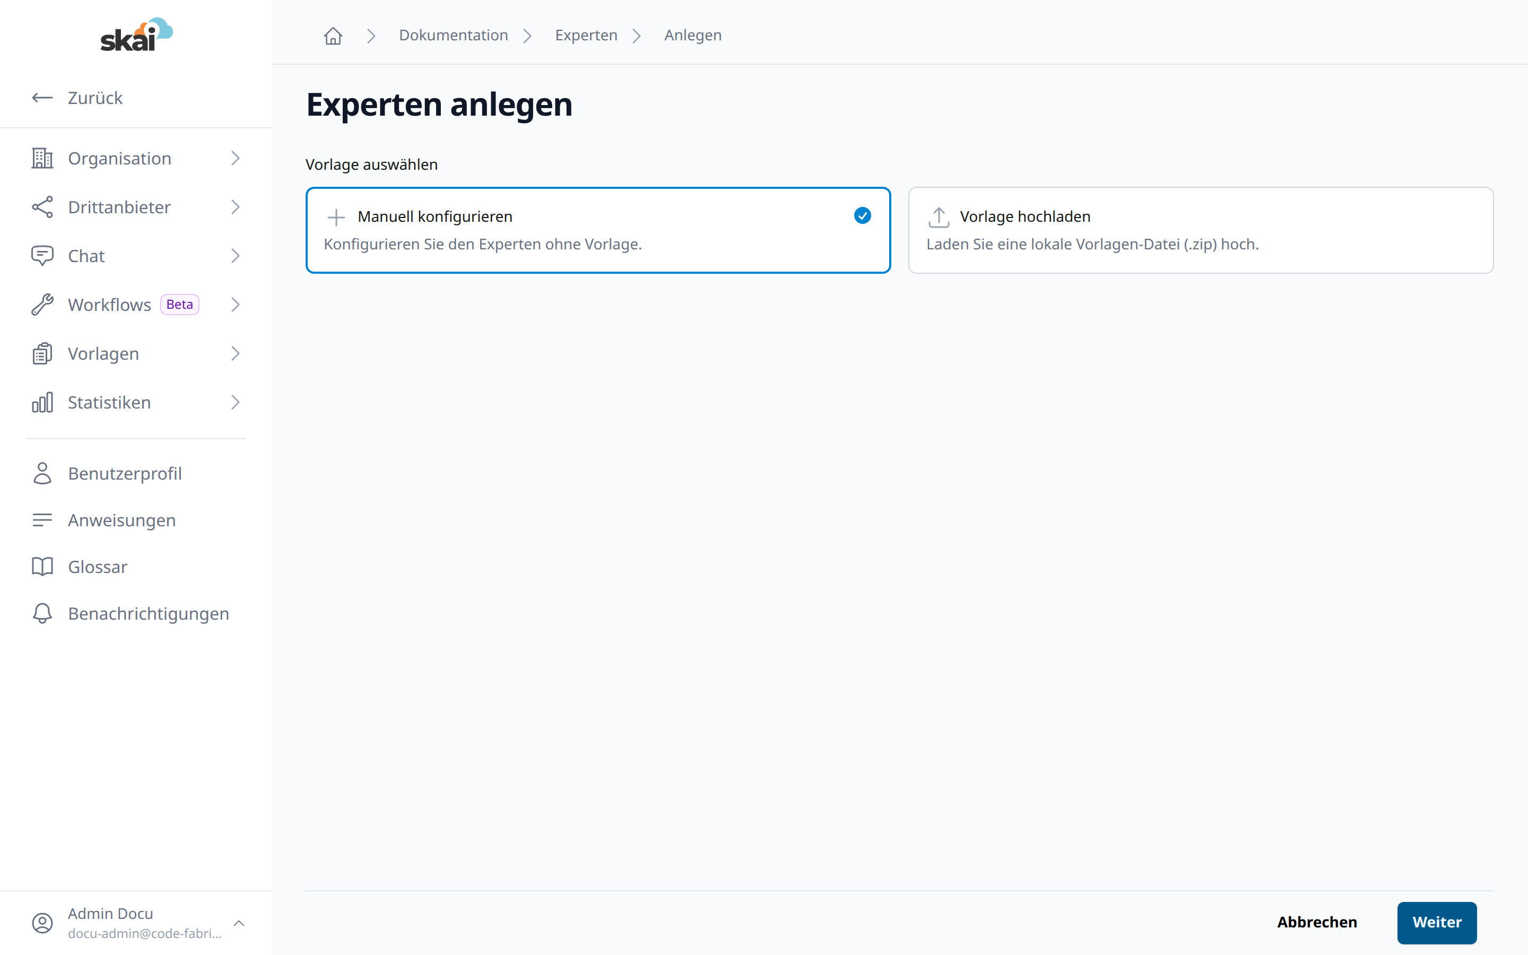Screen dimensions: 1528x955
Task: Go to home via breadcrumb house icon
Action: click(333, 36)
